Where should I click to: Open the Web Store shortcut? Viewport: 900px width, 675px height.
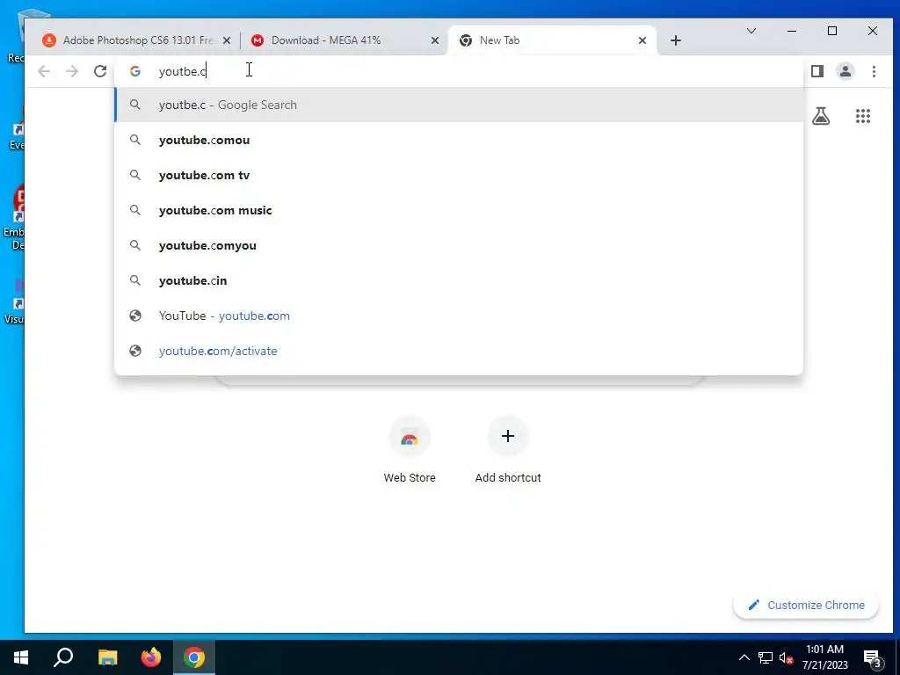coord(410,451)
